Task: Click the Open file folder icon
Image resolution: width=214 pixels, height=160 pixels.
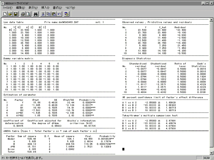Action: pos(10,14)
